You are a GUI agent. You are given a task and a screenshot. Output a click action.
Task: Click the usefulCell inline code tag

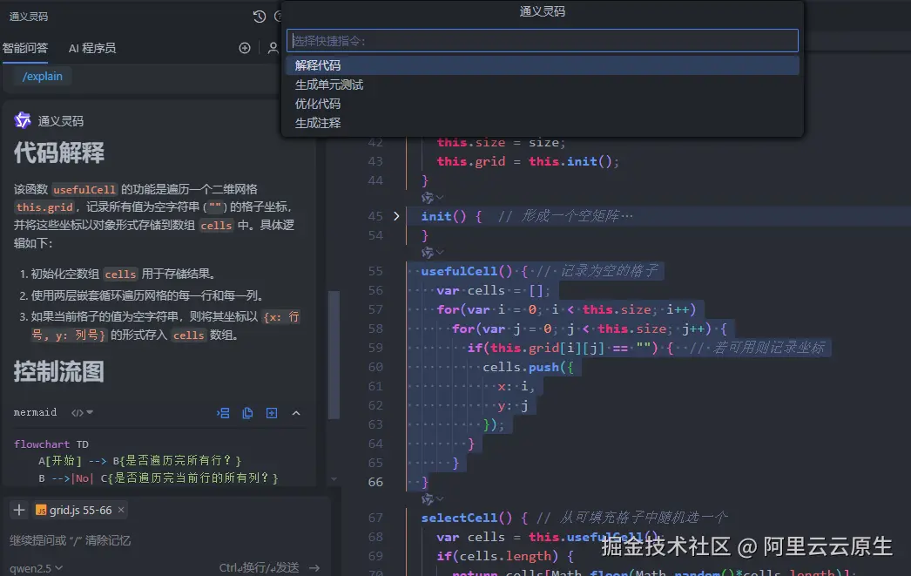pyautogui.click(x=84, y=189)
